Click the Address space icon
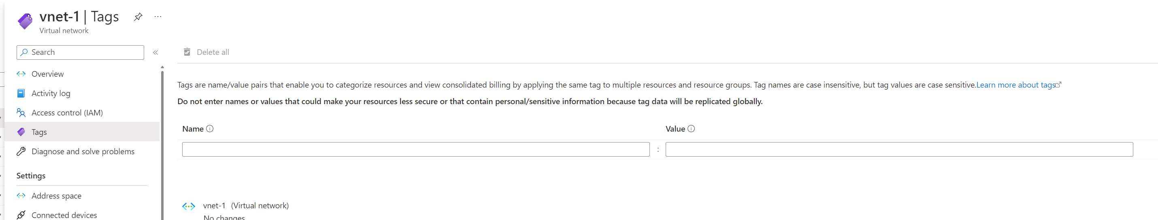This screenshot has width=1158, height=220. pos(21,196)
